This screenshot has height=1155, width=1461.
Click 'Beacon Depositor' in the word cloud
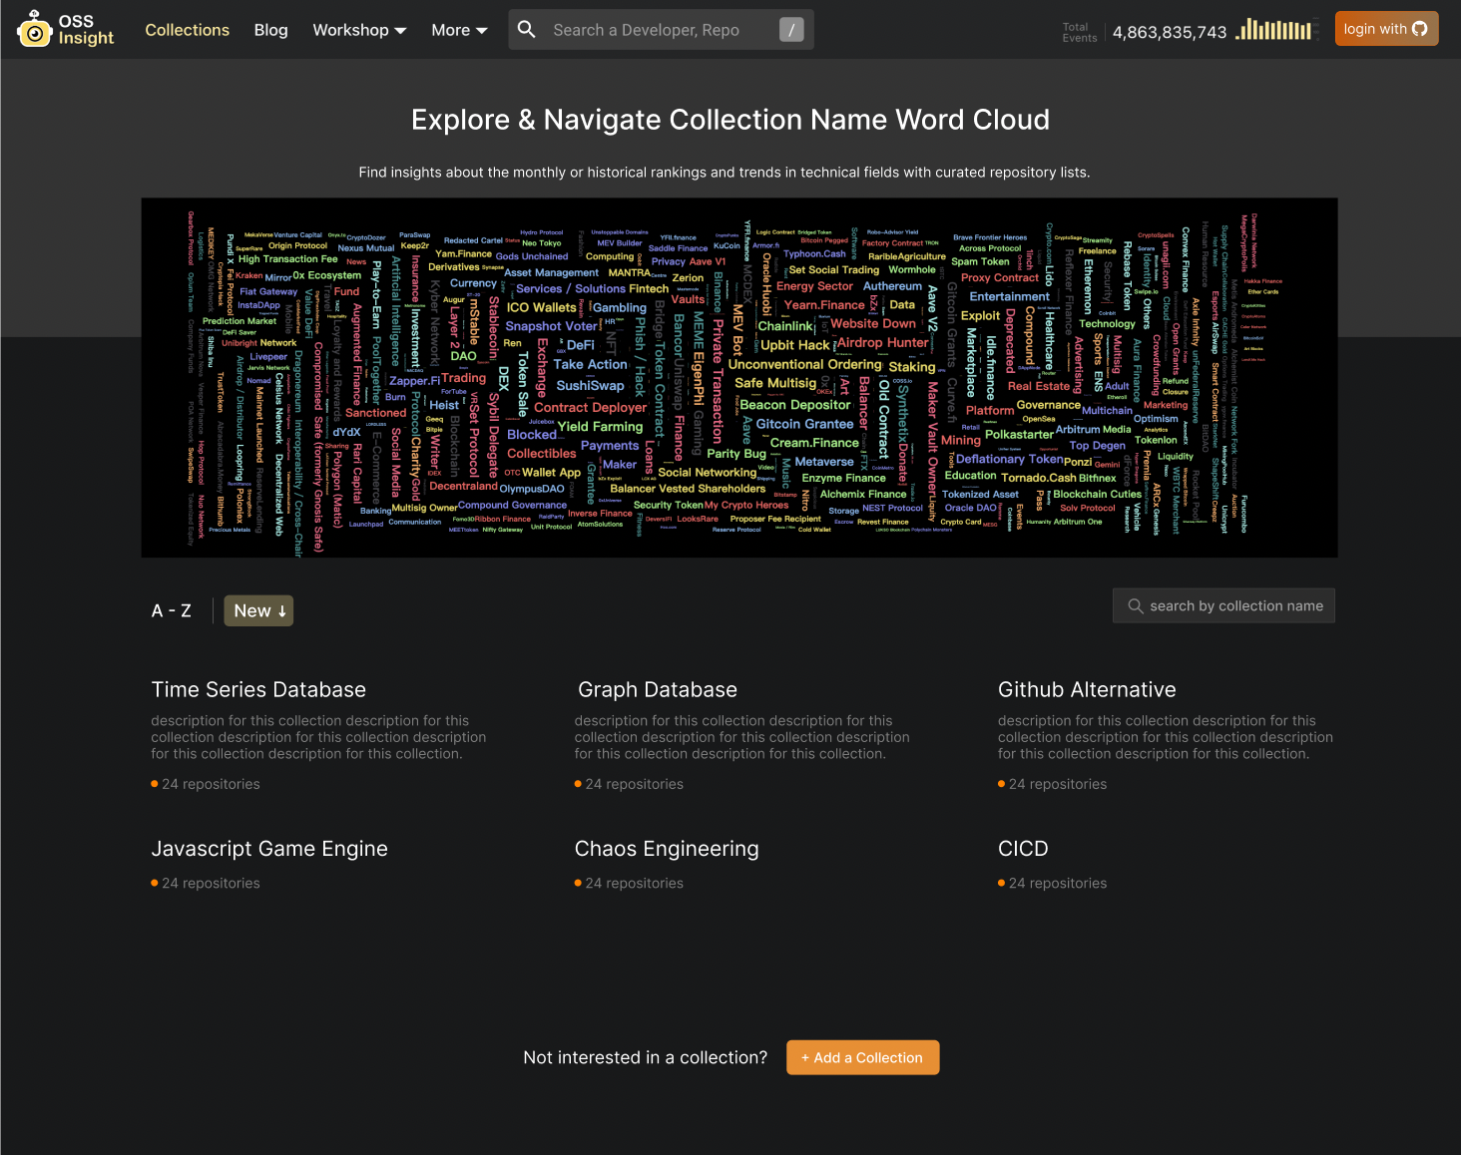pos(795,405)
